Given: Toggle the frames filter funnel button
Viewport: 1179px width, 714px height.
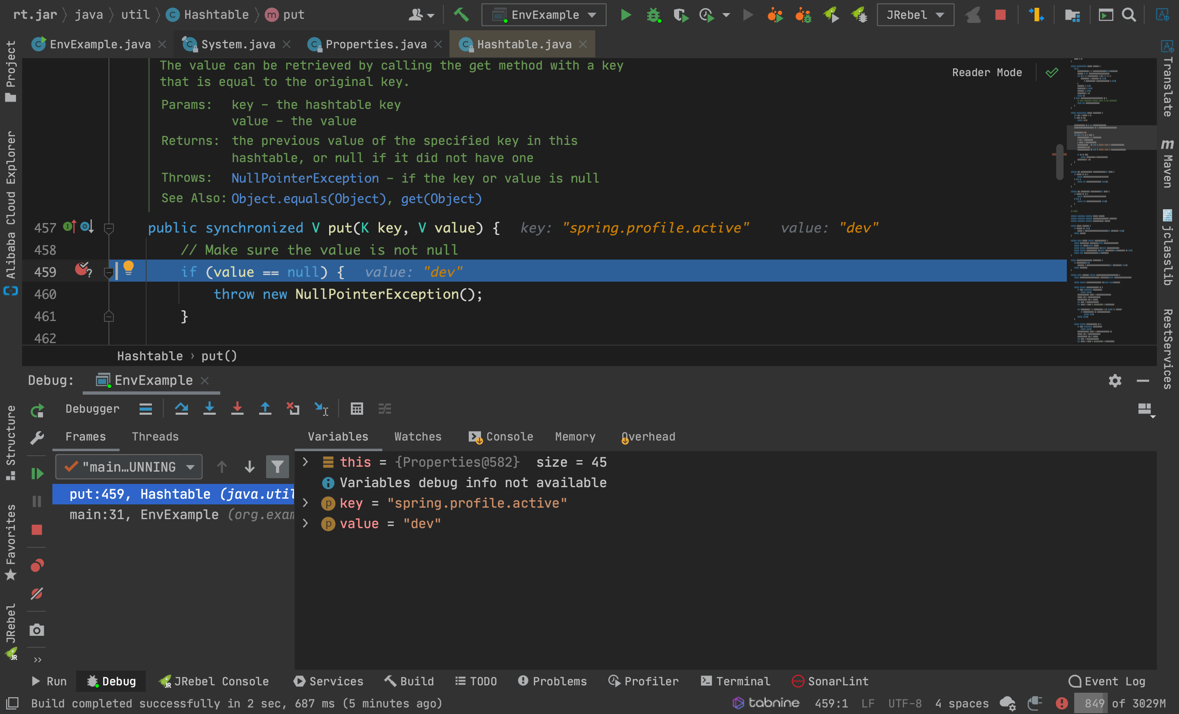Looking at the screenshot, I should click(x=277, y=467).
